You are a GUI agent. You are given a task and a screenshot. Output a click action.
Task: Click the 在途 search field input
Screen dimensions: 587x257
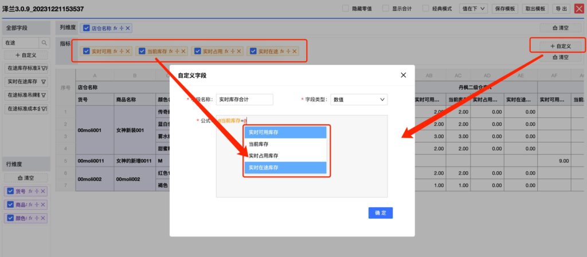pyautogui.click(x=21, y=43)
